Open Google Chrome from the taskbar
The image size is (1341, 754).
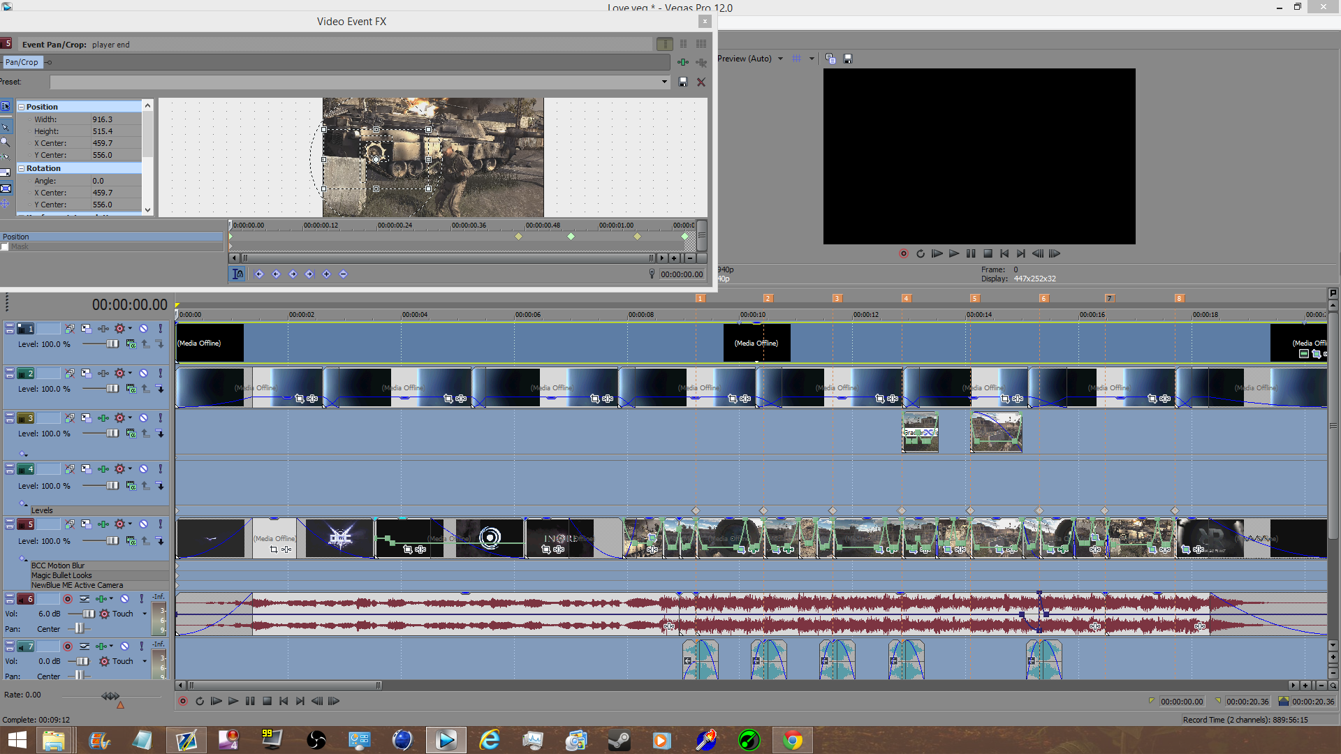[x=792, y=740]
